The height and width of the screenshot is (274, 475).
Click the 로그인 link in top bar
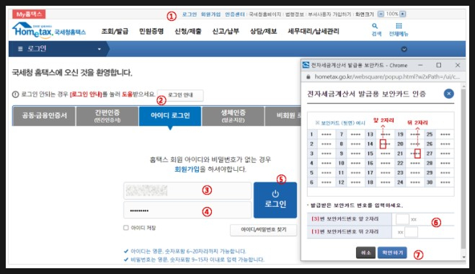(190, 14)
